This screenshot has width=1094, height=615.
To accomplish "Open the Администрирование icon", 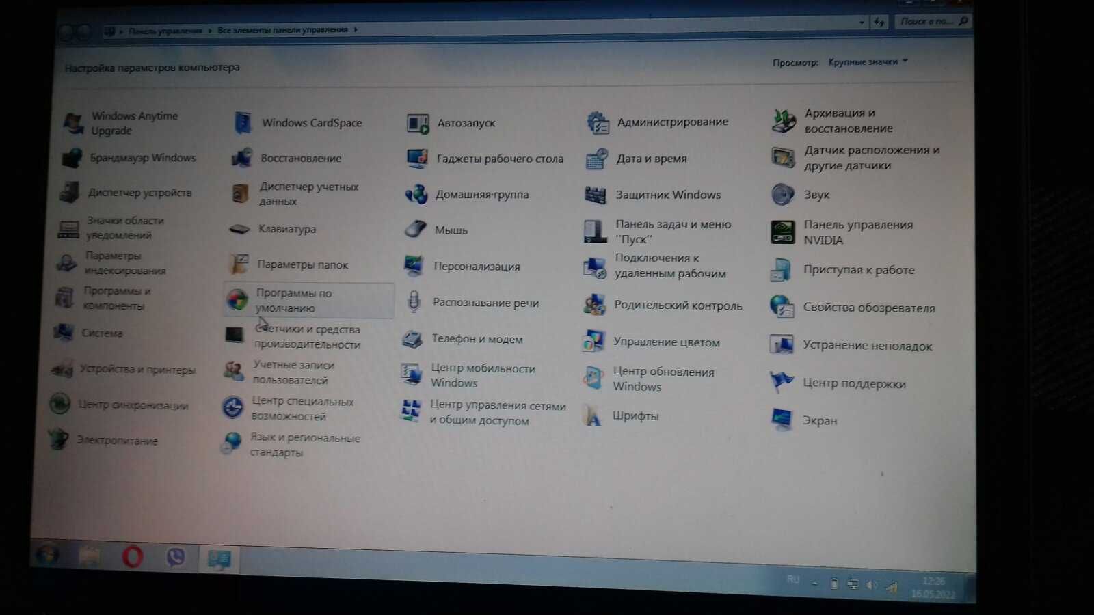I will click(597, 122).
